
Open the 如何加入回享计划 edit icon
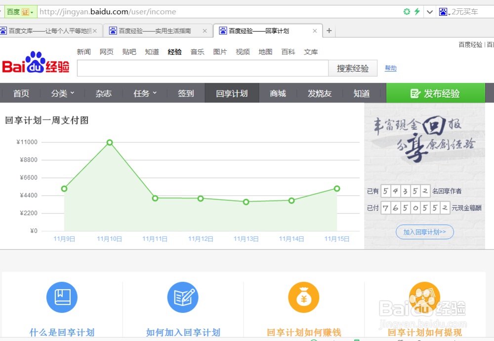[183, 297]
